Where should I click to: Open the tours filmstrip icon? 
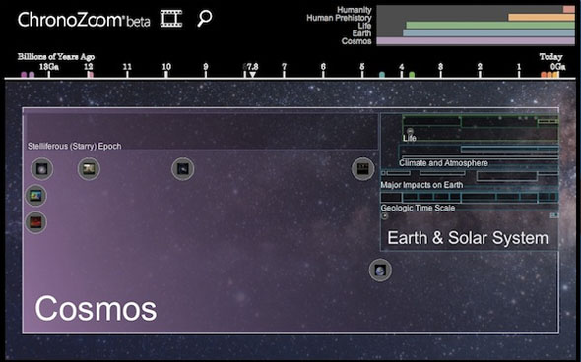171,18
